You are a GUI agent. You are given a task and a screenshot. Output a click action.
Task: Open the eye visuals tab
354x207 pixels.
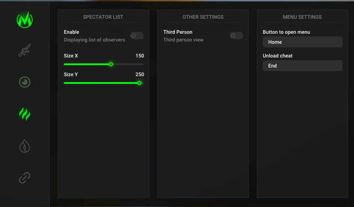pos(25,82)
